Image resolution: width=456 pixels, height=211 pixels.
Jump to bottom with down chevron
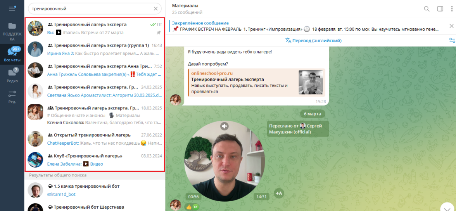pyautogui.click(x=447, y=207)
